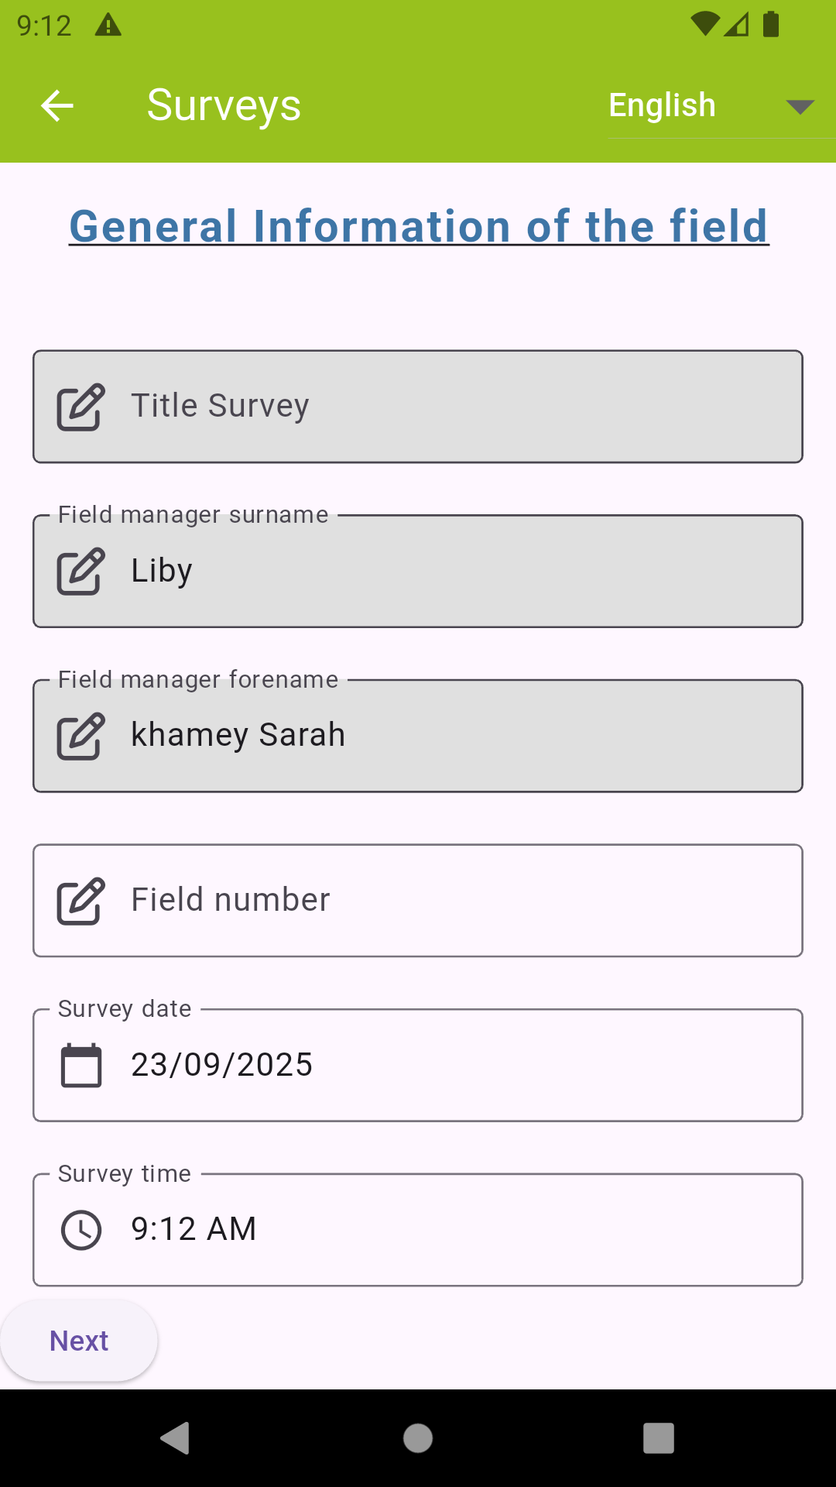Click edit icon in Field number box
Screen dimensions: 836x1487
81,901
